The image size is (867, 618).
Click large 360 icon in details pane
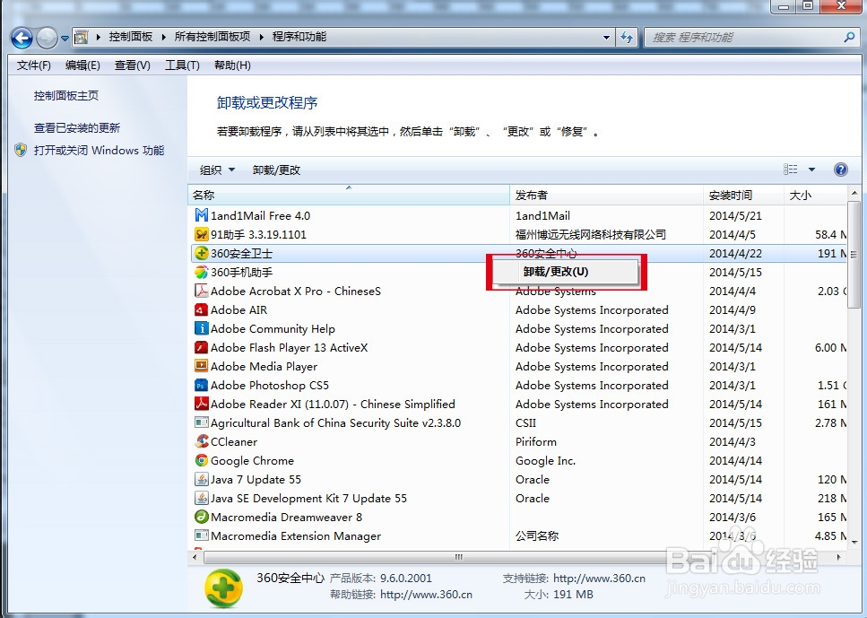223,588
